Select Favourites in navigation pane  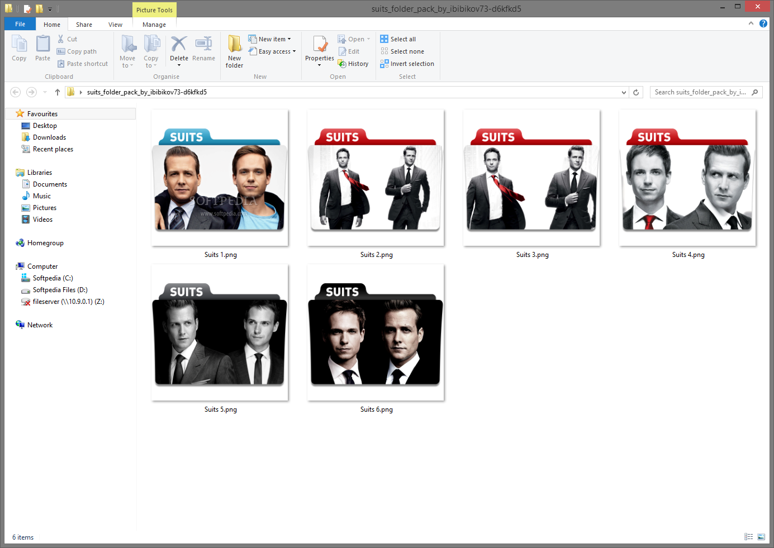click(42, 113)
